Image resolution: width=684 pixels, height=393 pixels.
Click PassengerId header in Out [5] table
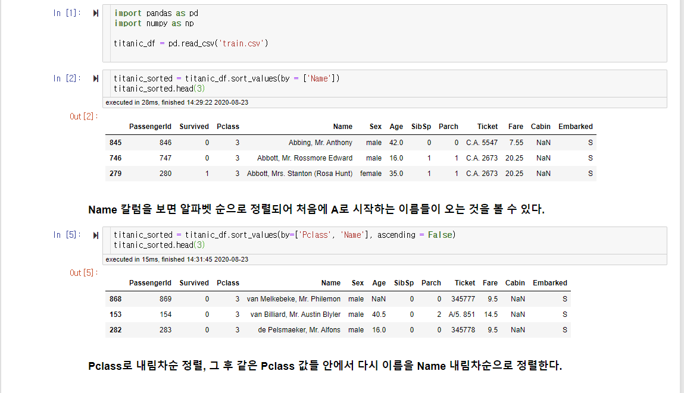[150, 283]
